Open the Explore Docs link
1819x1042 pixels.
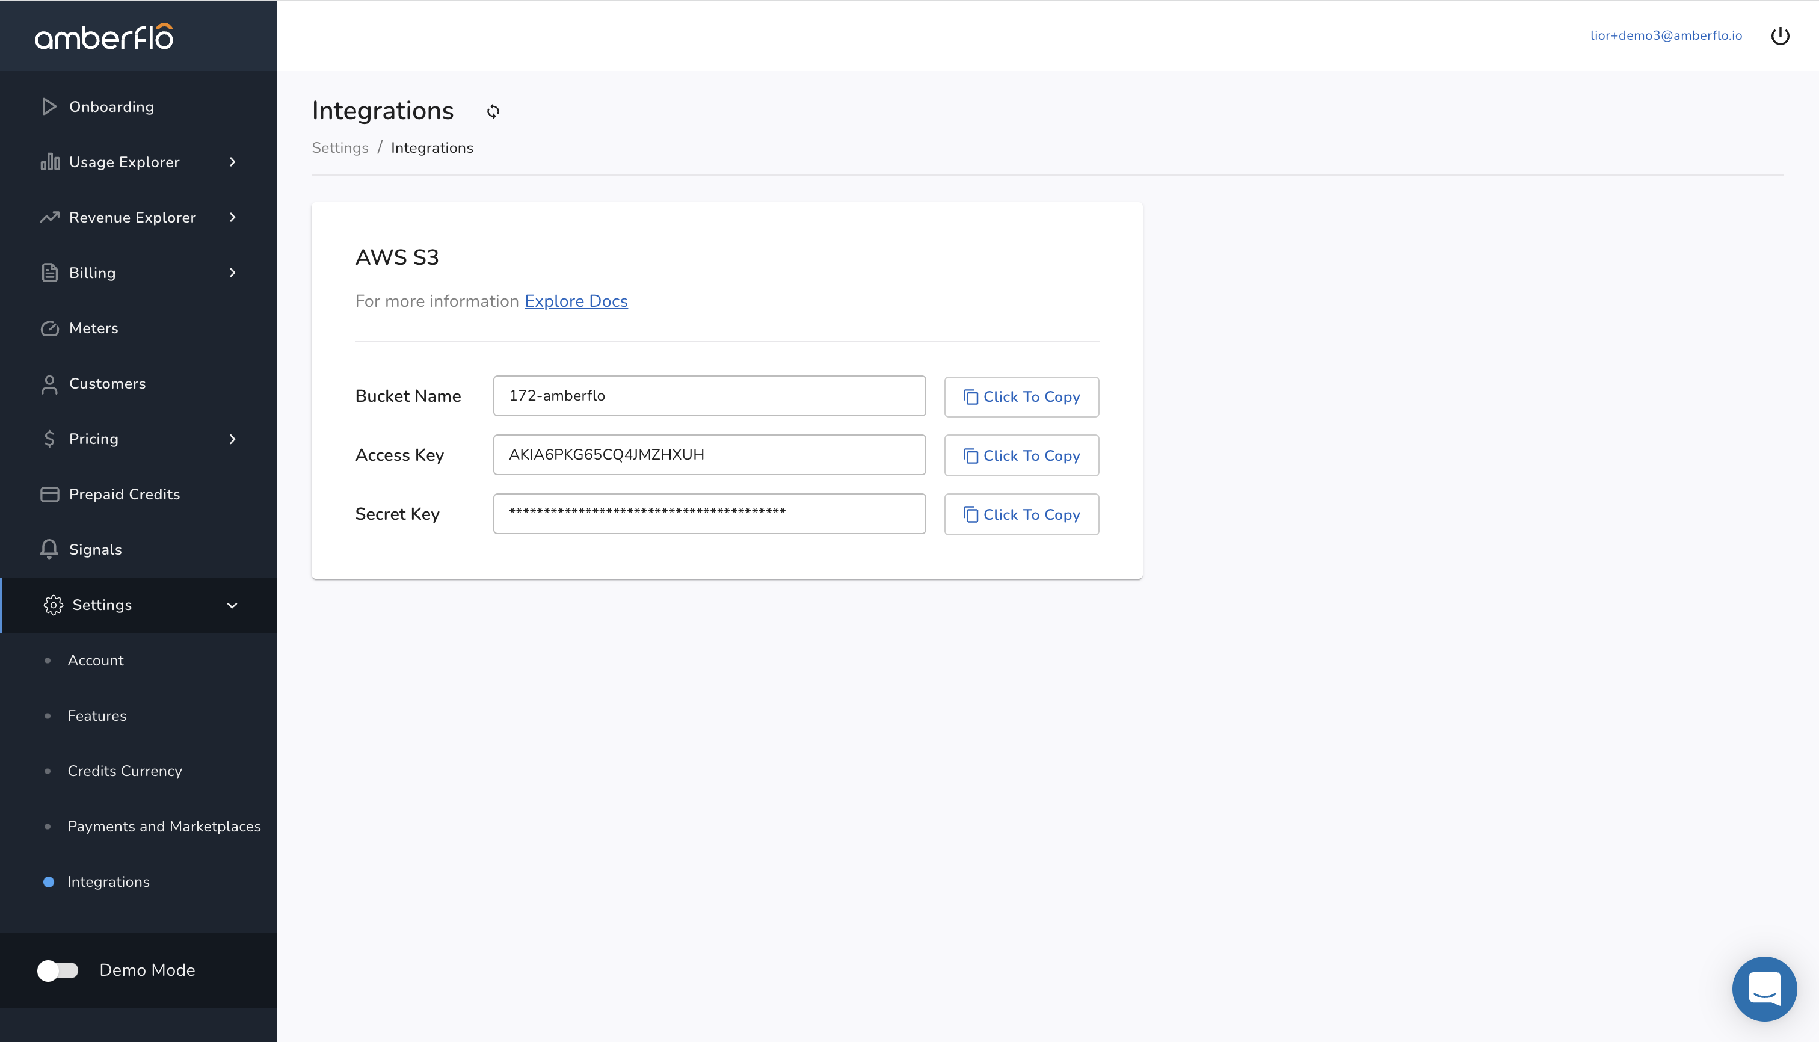(x=575, y=301)
